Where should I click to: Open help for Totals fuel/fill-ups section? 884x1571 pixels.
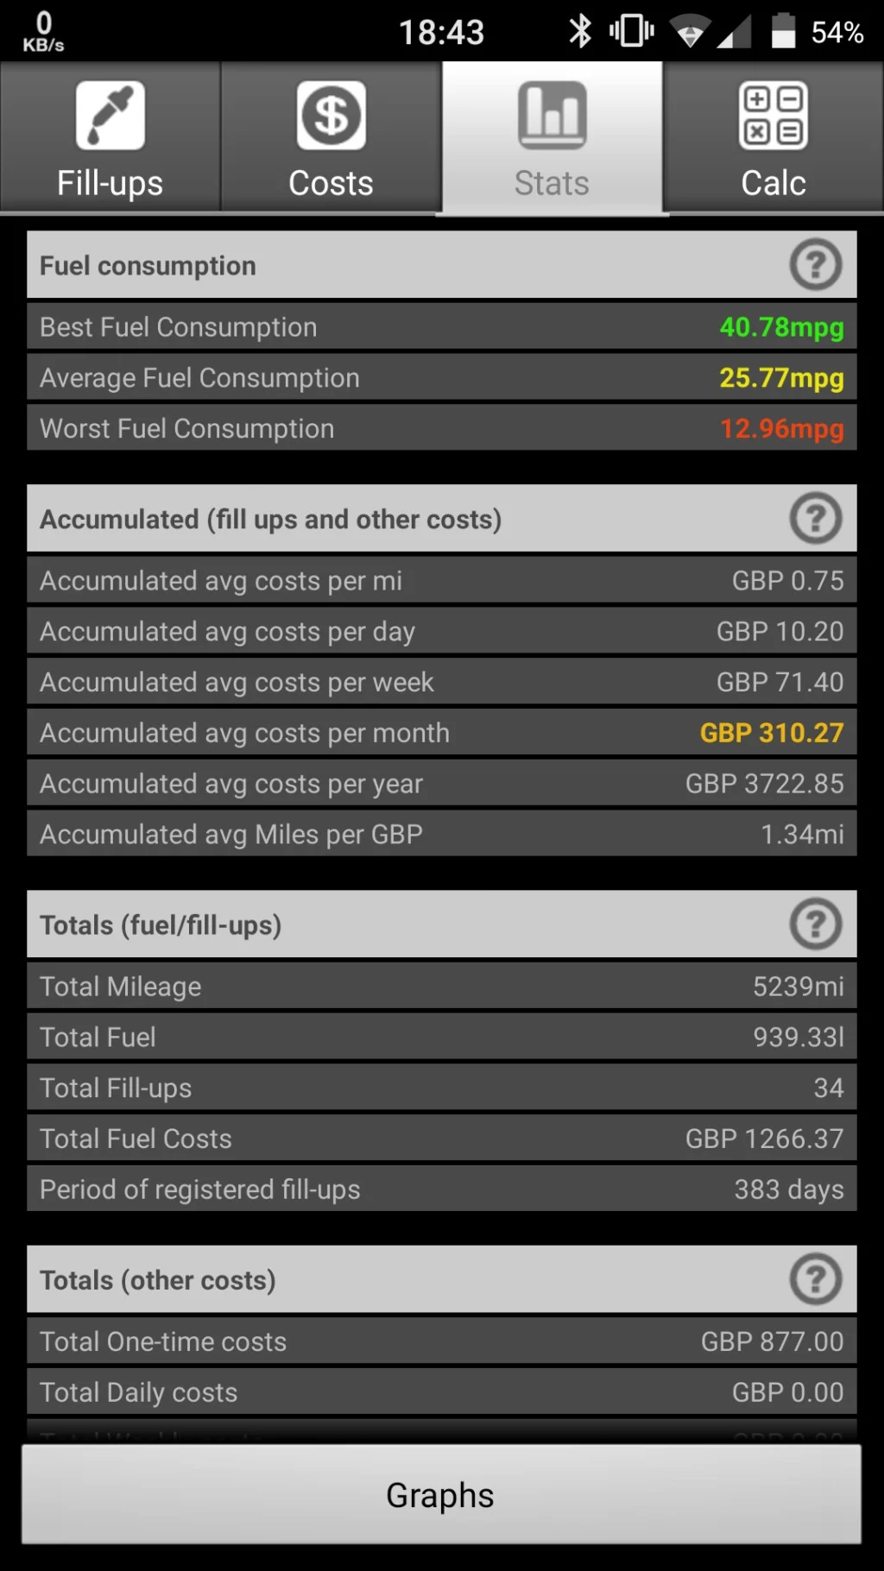(x=815, y=924)
